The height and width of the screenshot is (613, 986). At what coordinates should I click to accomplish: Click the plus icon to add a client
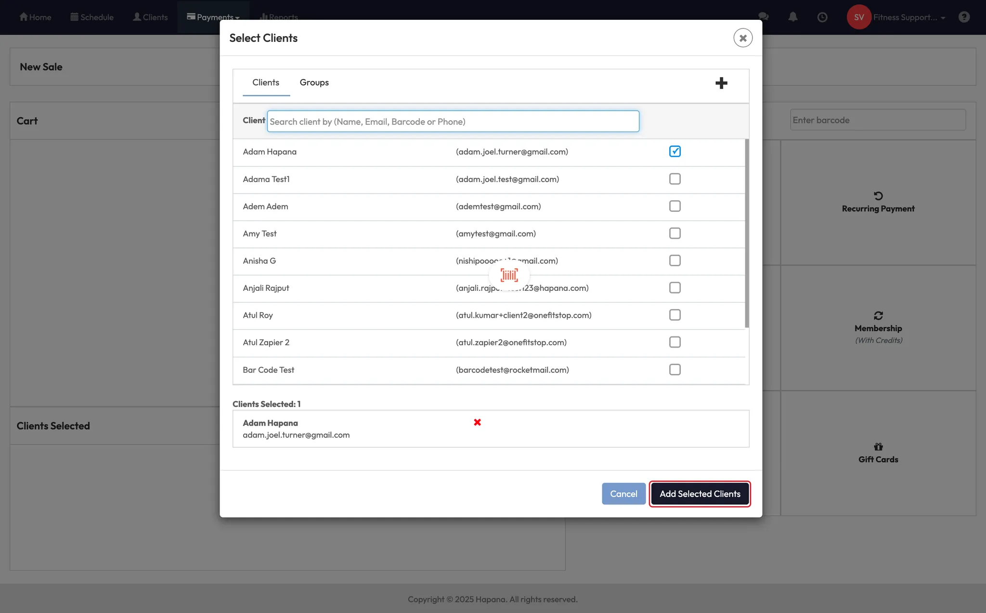721,83
